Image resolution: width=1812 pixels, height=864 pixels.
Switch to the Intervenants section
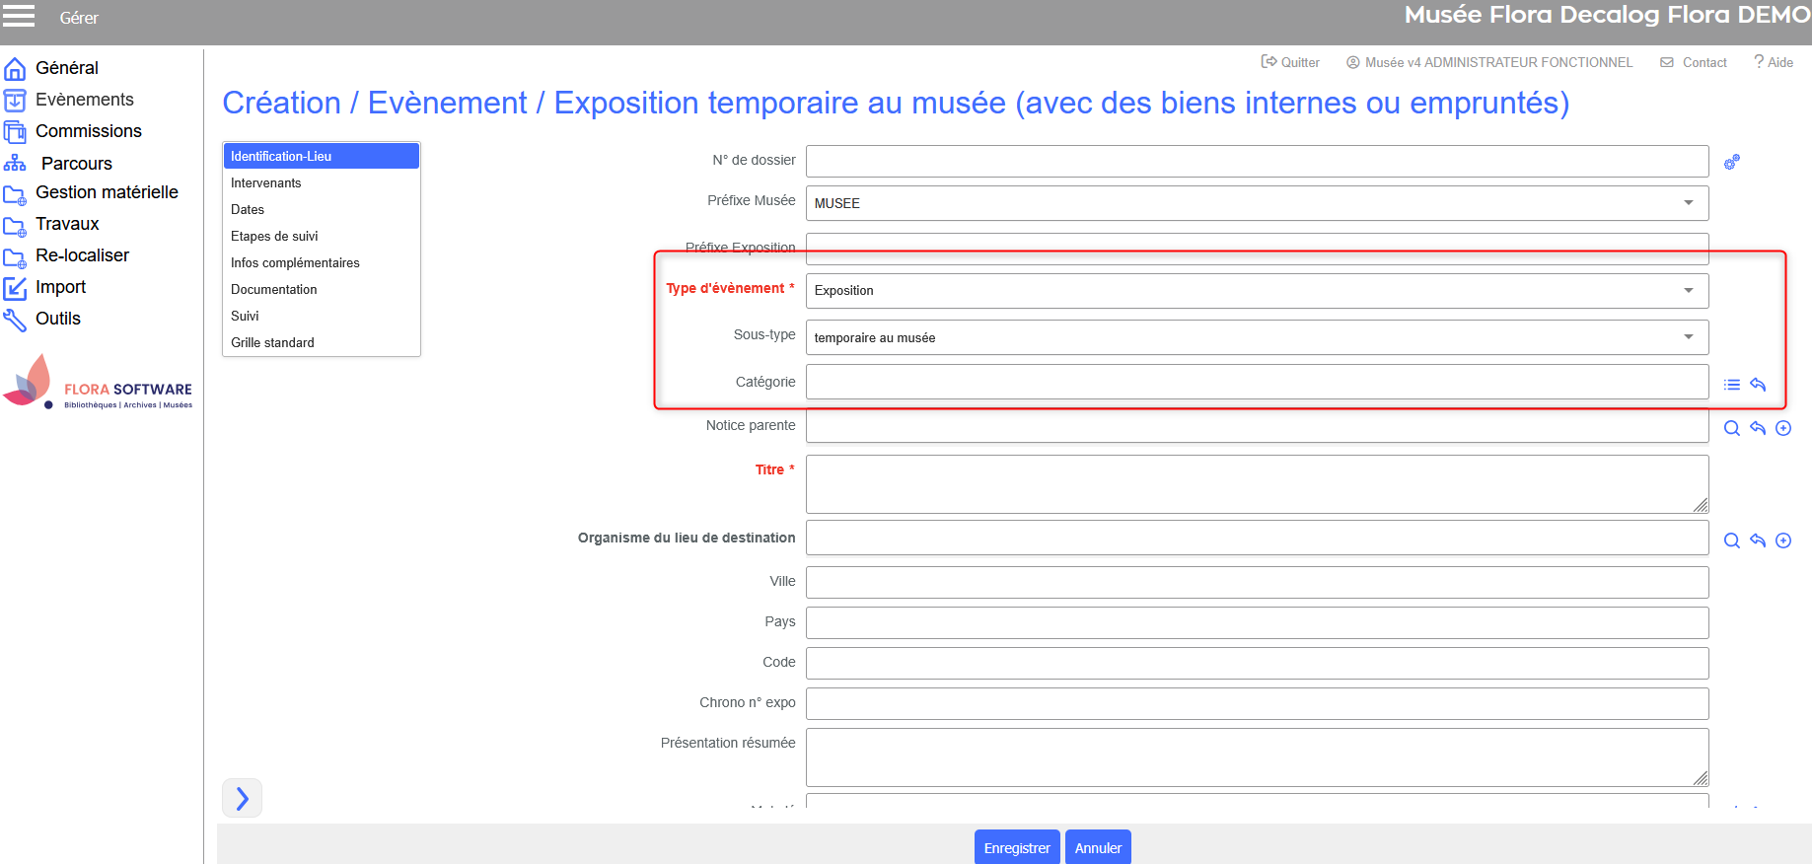tap(266, 183)
